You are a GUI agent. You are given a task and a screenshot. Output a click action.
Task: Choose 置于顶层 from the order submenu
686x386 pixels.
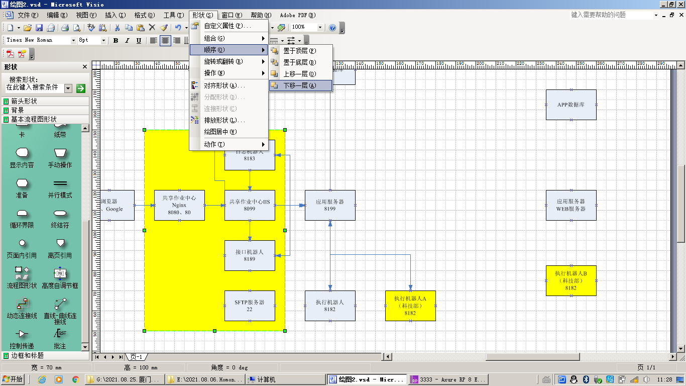click(300, 51)
